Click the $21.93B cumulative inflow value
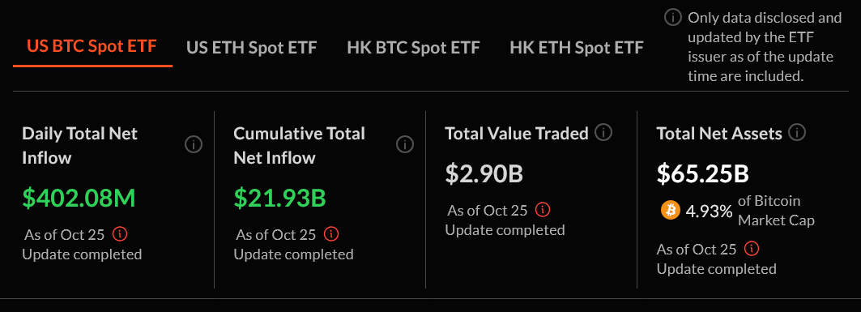Image resolution: width=861 pixels, height=312 pixels. click(280, 199)
